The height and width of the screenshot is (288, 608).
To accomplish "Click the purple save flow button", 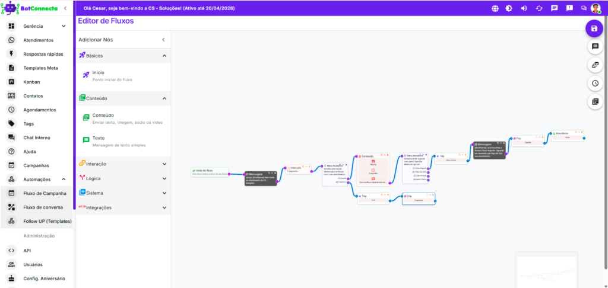I will tap(594, 28).
